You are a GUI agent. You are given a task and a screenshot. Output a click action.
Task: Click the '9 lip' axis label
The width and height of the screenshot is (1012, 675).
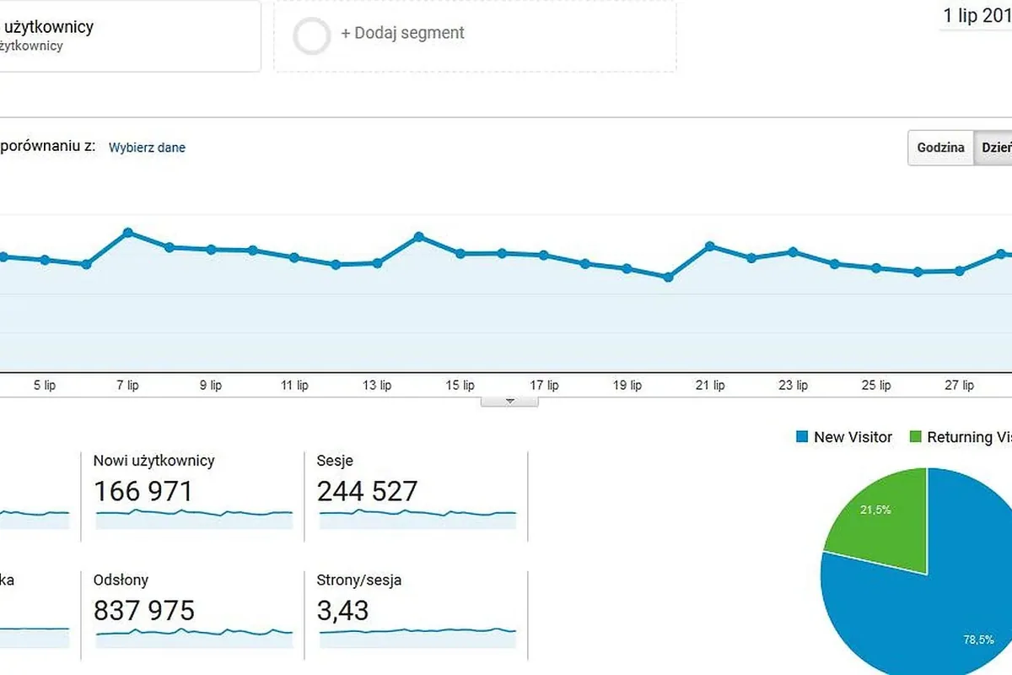[x=210, y=386]
